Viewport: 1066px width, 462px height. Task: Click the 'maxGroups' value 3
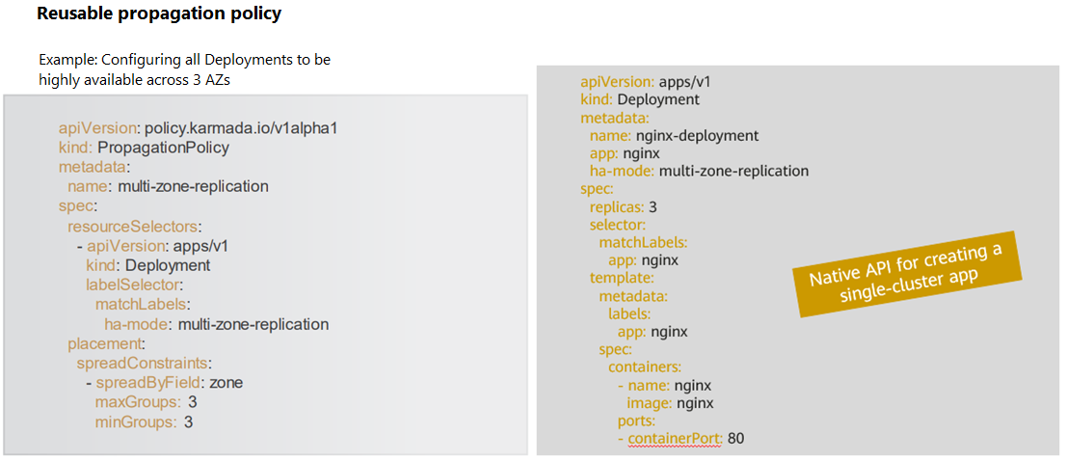tap(193, 402)
